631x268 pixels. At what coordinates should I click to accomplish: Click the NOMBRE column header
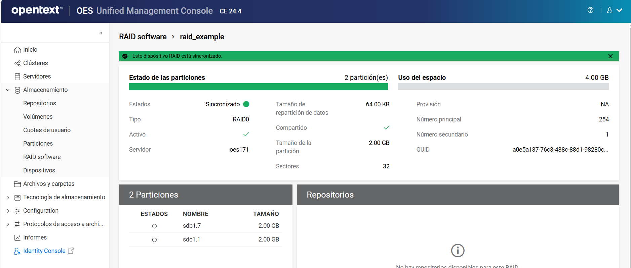tap(195, 214)
